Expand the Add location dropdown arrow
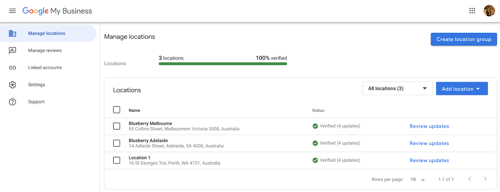This screenshot has height=192, width=500. click(x=478, y=89)
